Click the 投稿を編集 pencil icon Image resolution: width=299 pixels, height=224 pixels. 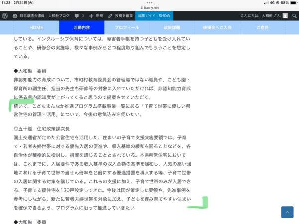coord(111,16)
